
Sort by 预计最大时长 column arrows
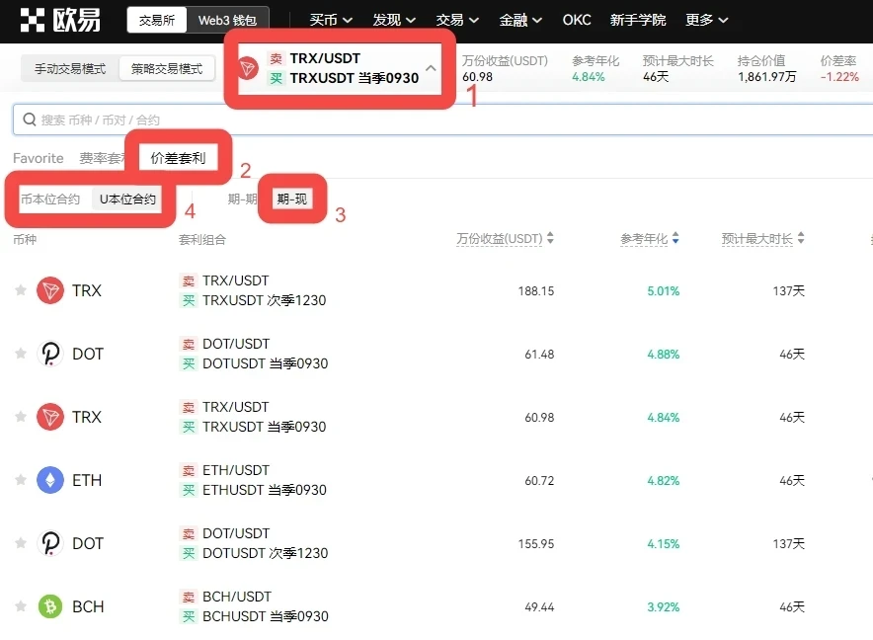800,239
